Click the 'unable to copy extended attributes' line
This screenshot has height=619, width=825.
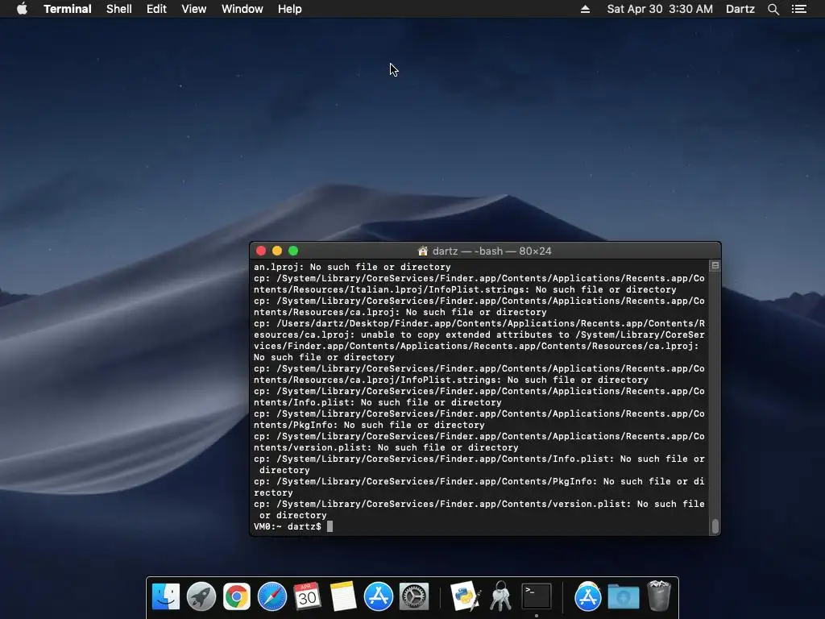coord(479,334)
